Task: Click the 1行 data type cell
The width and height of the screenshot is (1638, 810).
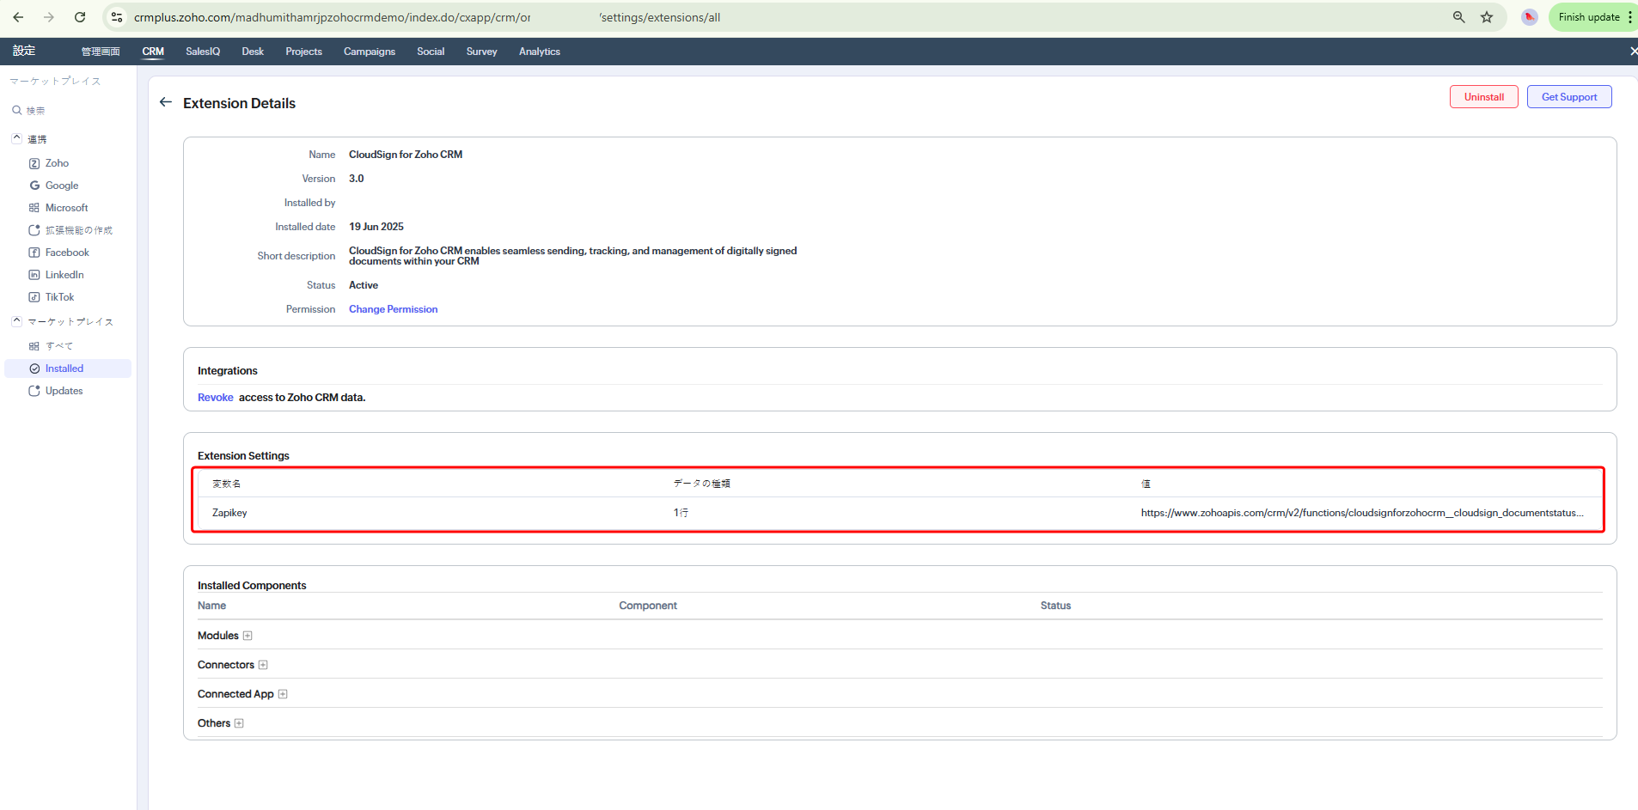Action: [x=681, y=513]
